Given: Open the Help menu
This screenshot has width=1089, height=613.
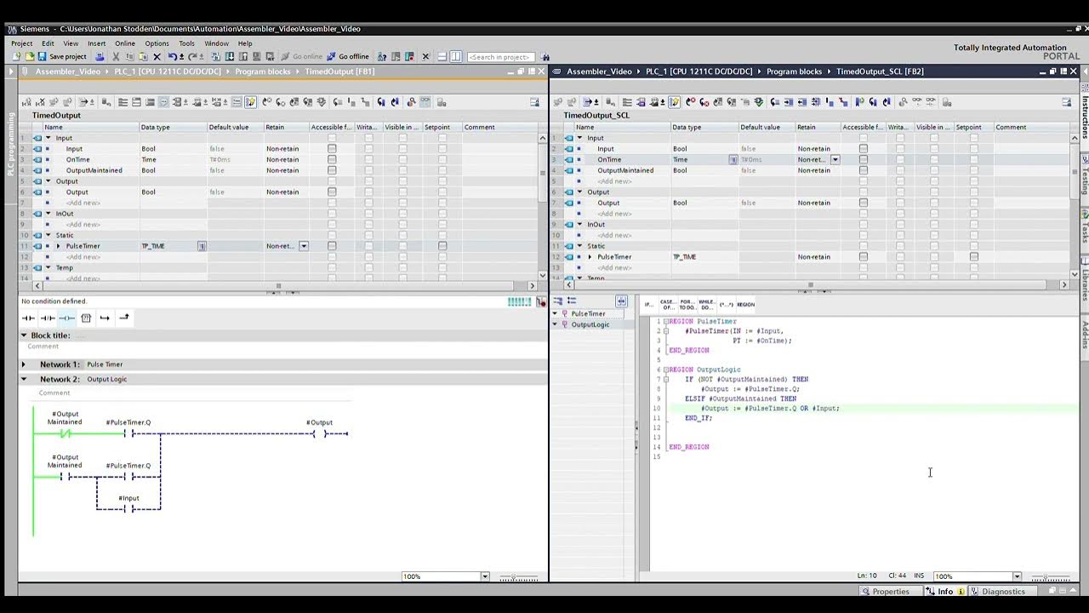Looking at the screenshot, I should (x=245, y=43).
